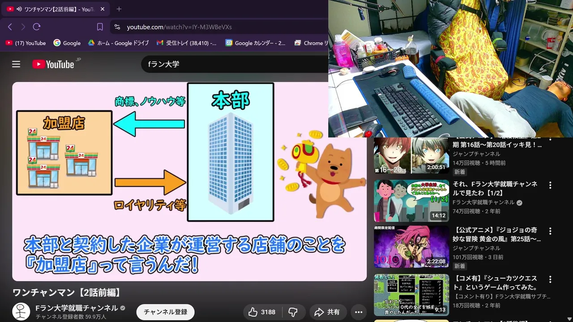The width and height of the screenshot is (573, 322).
Task: Select the ワンチャンマン【2話前編】 YouTube tab
Action: pos(55,9)
